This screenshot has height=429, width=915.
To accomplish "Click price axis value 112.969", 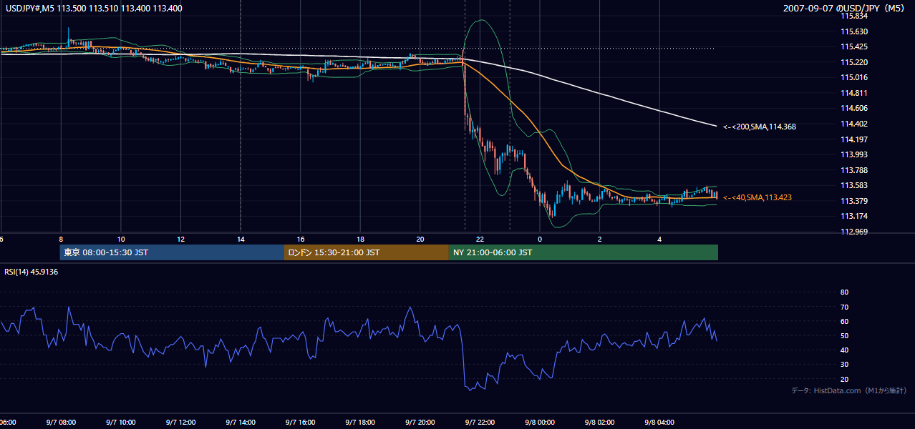I will click(x=853, y=232).
